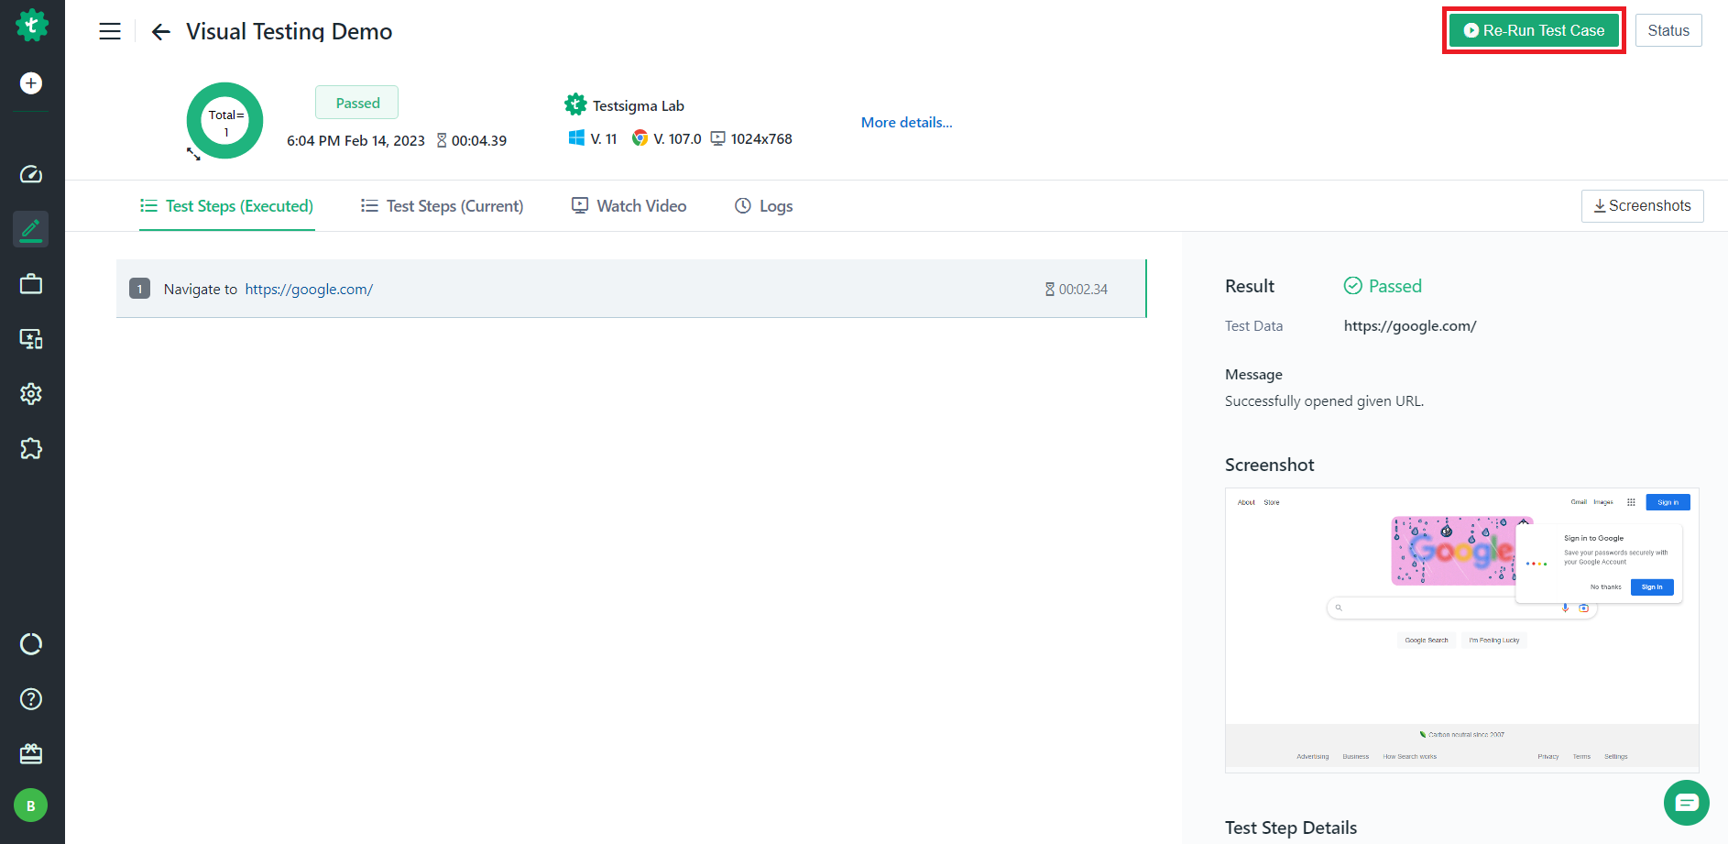Switch to the Watch Video tab

click(x=629, y=206)
